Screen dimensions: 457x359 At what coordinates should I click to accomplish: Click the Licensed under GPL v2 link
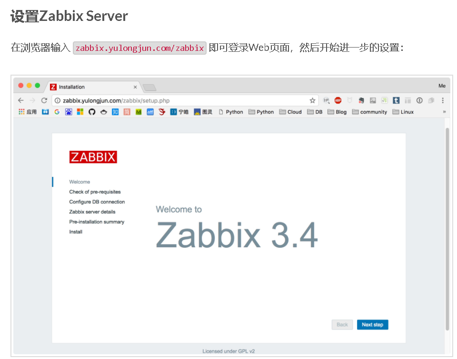[228, 351]
